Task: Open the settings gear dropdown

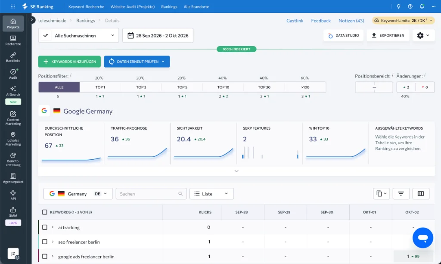Action: pos(423,35)
